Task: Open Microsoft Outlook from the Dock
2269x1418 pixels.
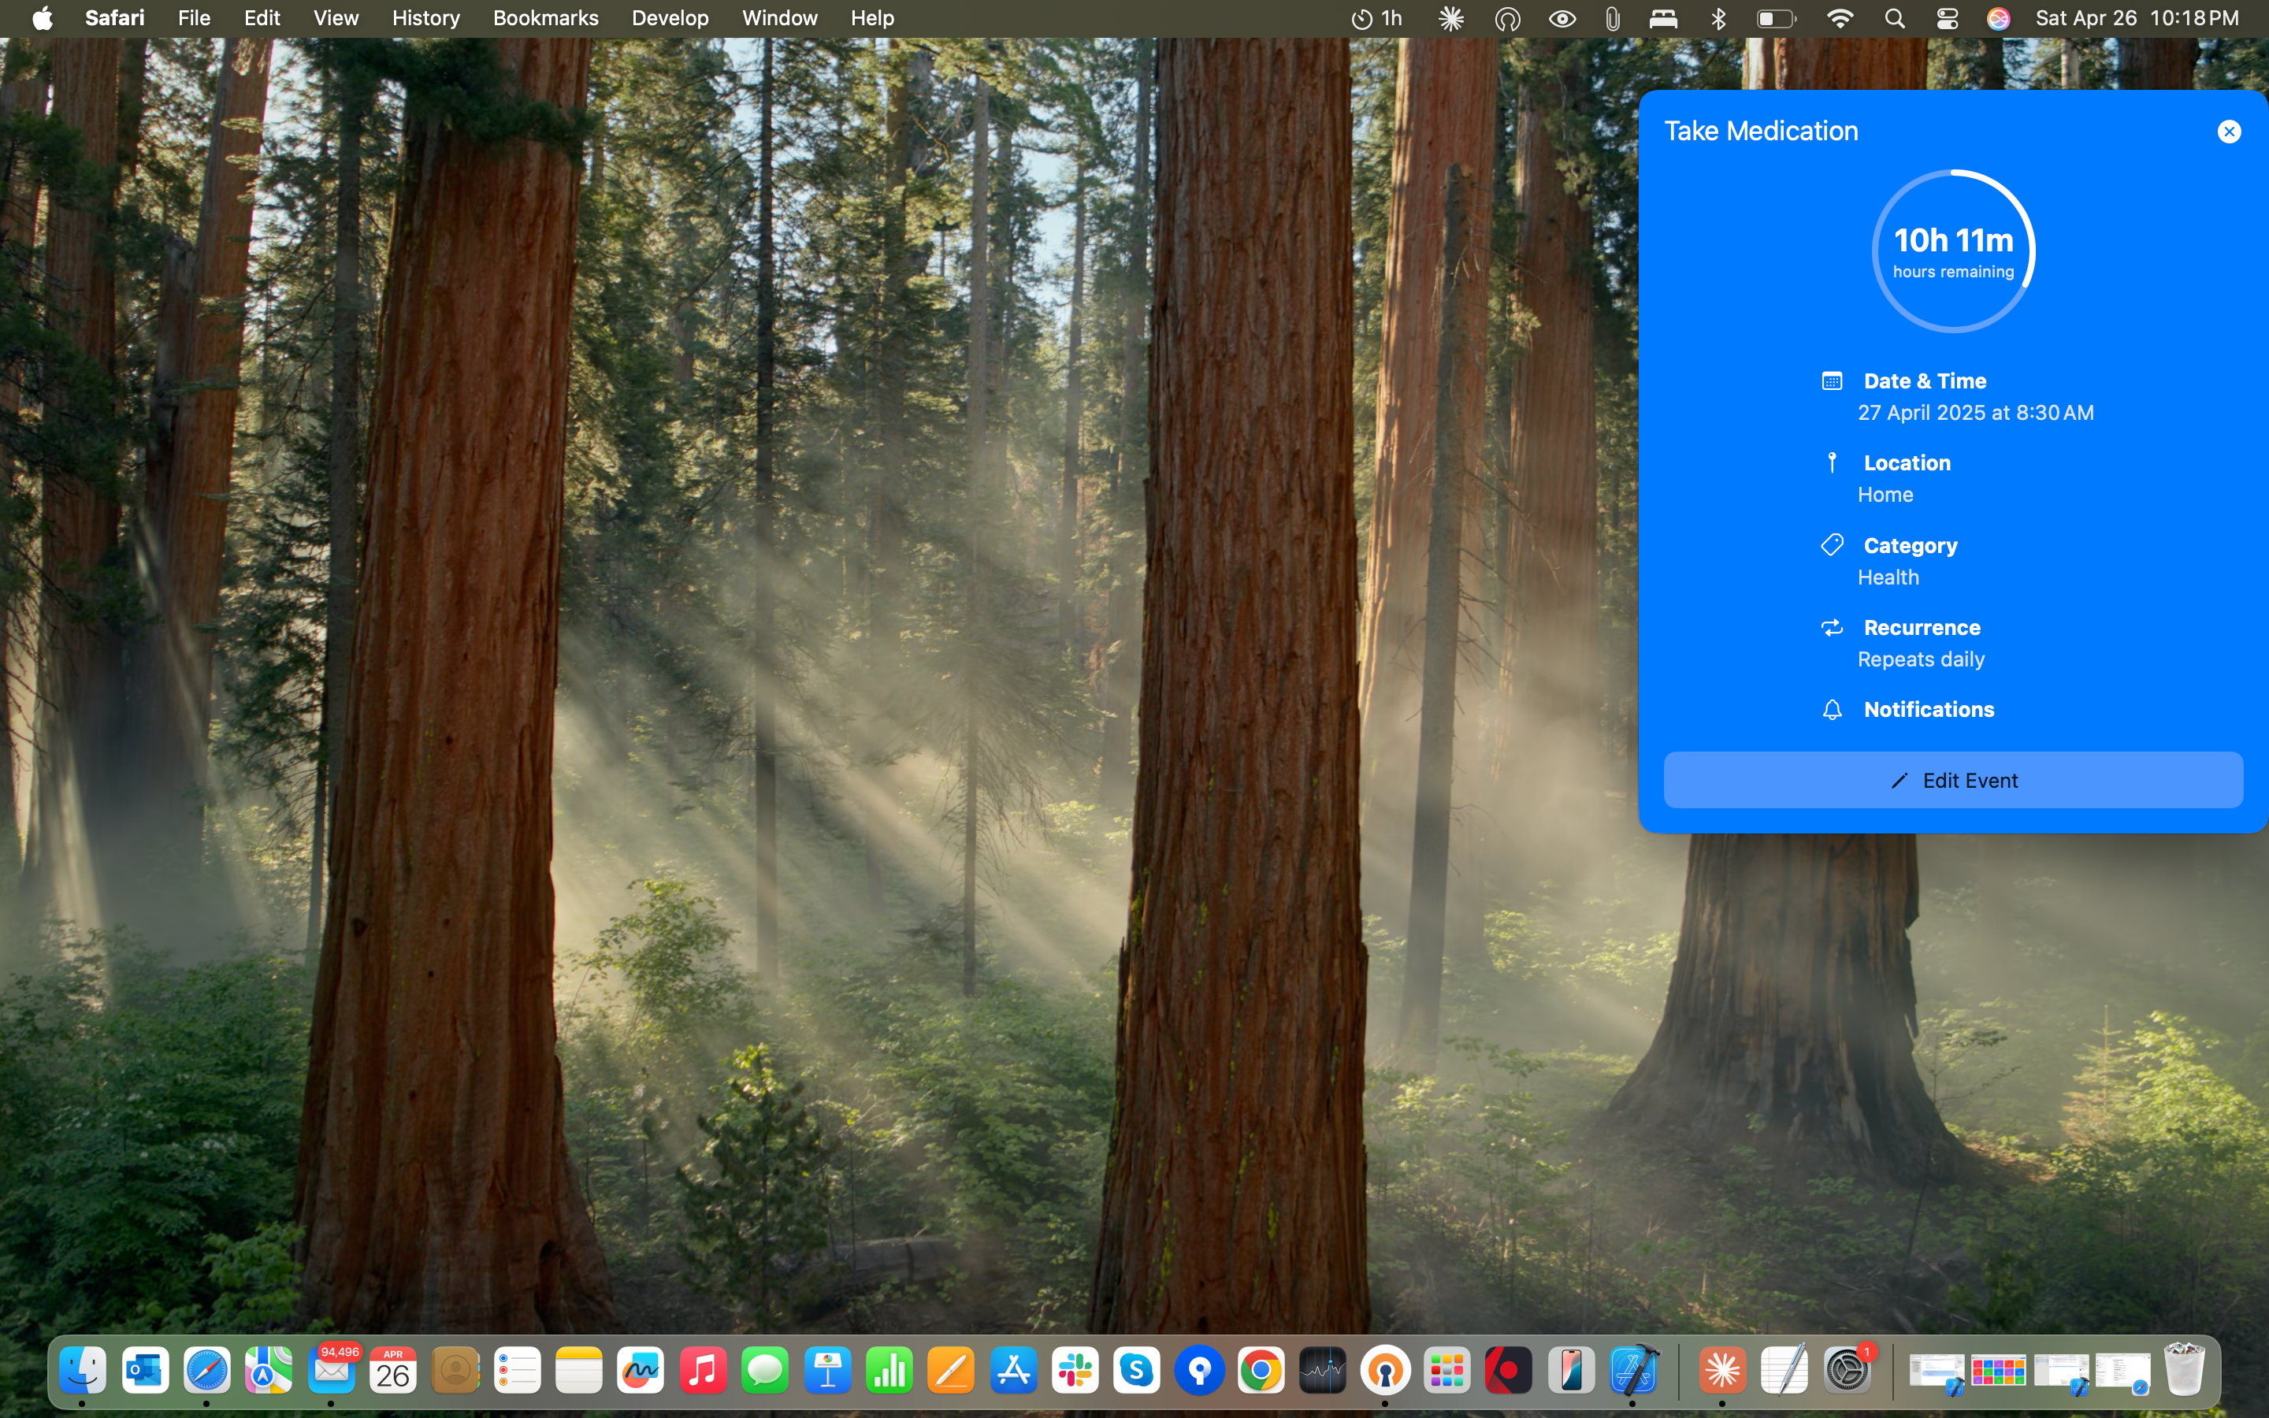Action: point(144,1371)
